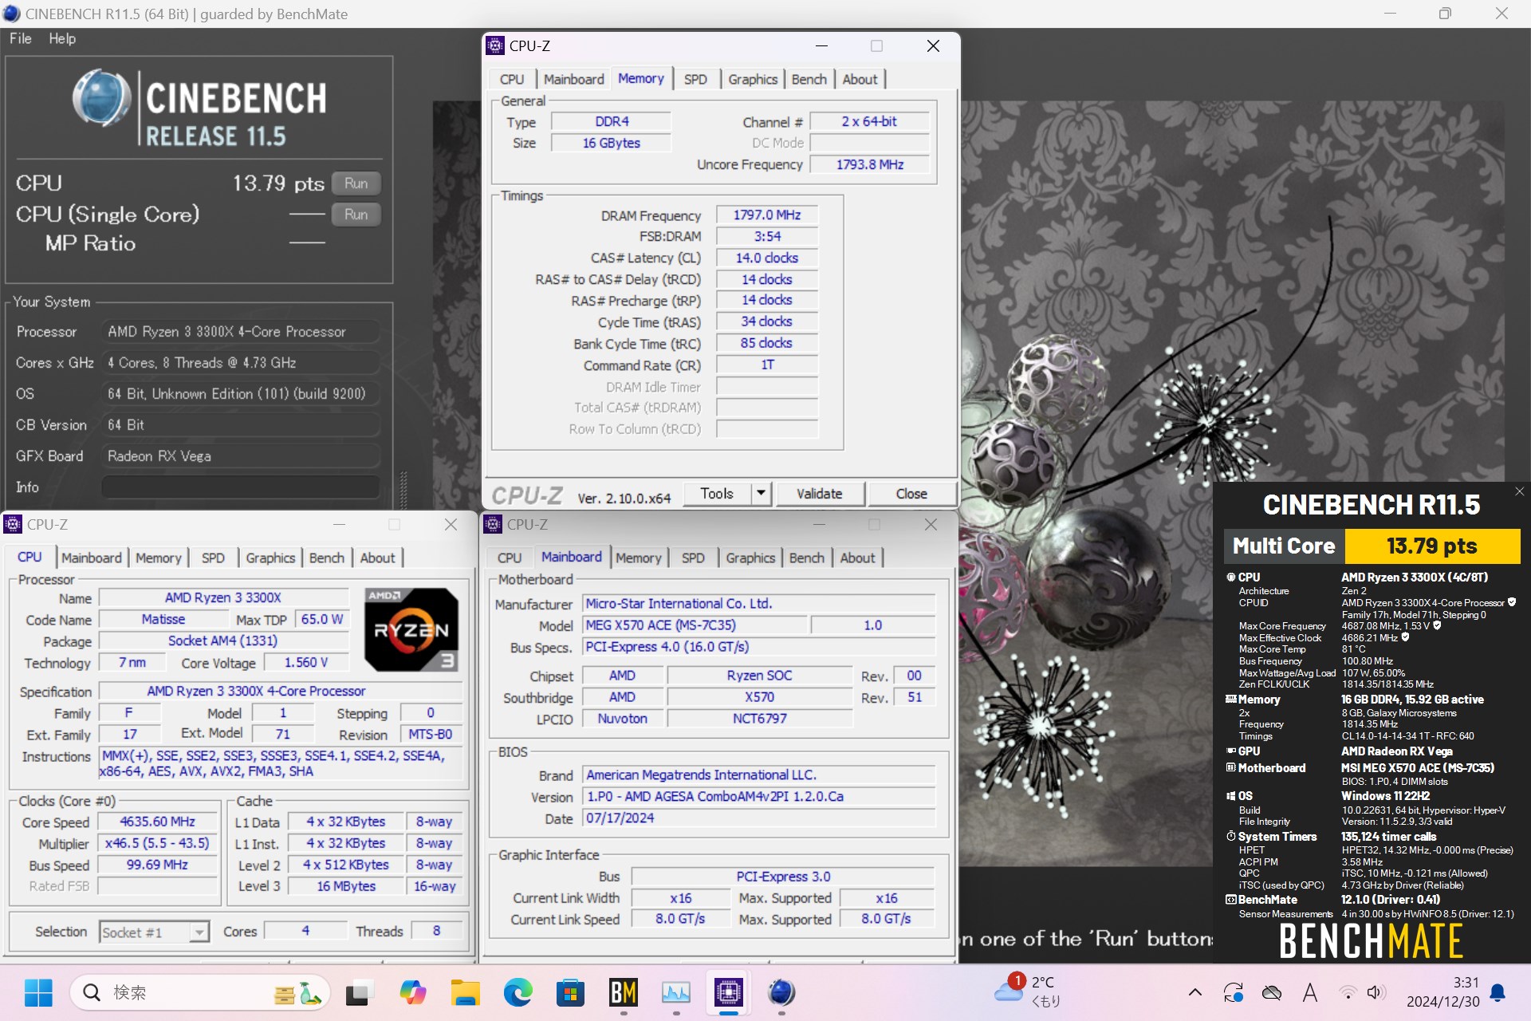1531x1021 pixels.
Task: Open the Socket #1 selection dropdown
Action: point(155,932)
